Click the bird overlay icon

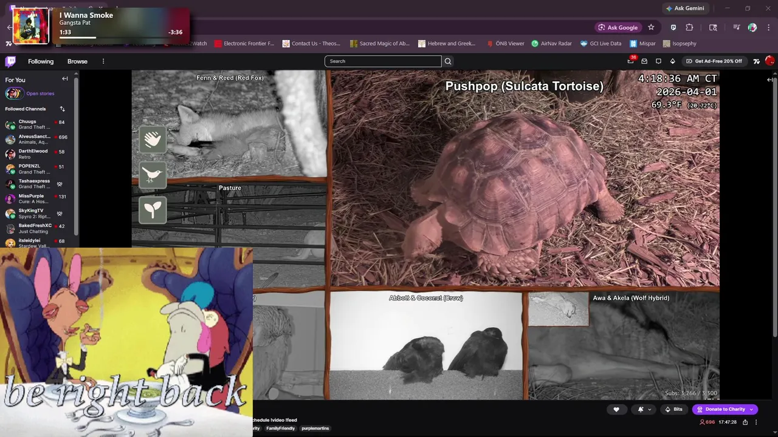coord(153,174)
